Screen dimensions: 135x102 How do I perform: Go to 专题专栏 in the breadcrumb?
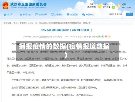tap(23, 23)
